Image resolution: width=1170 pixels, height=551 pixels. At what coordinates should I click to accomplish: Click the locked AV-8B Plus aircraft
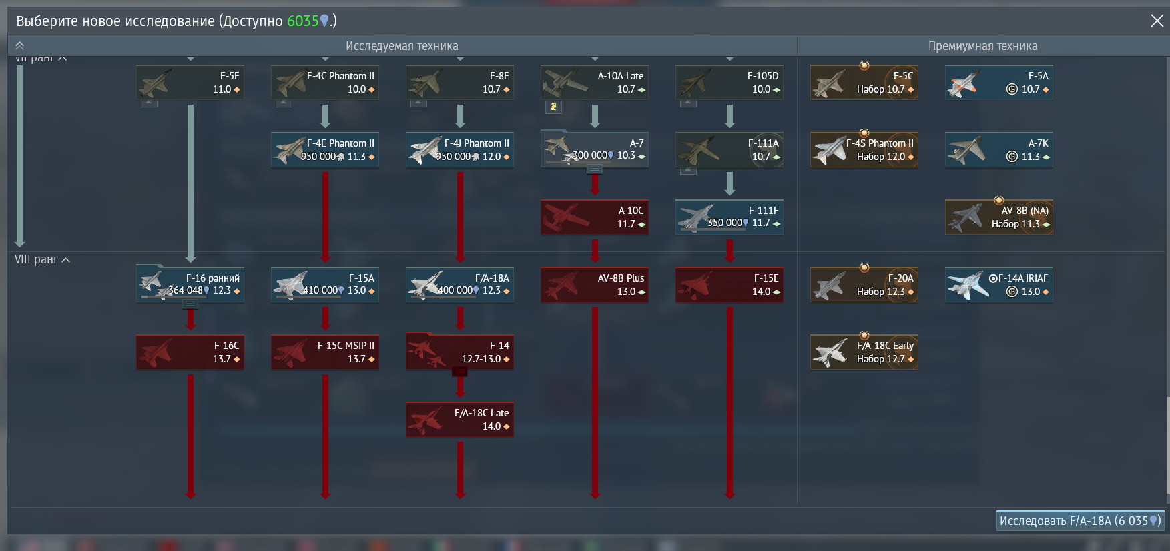tap(595, 285)
